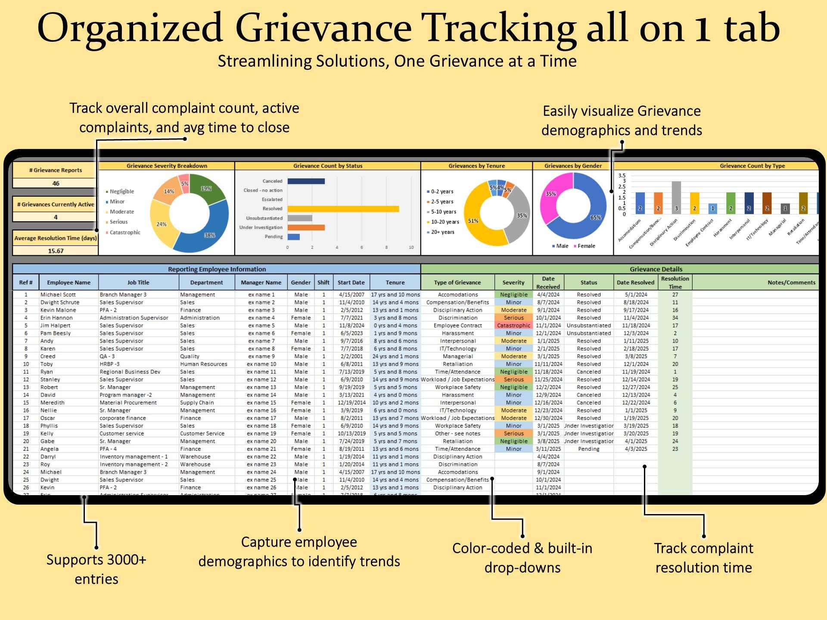Click the # Grievance Reports count showing 46
This screenshot has height=620, width=827.
coord(56,183)
